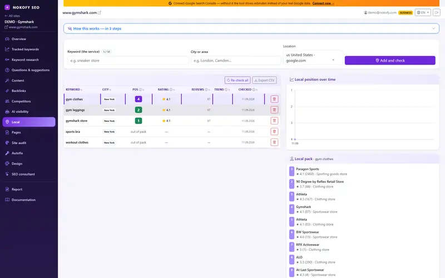Viewport: 445px width, 278px height.
Task: Select the gym clothes keyword row
Action: [172, 99]
